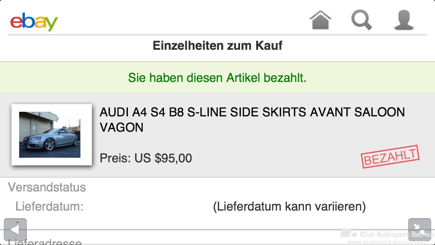Click the Club Audisport Iberica watermark
435x245 pixels.
(387, 236)
